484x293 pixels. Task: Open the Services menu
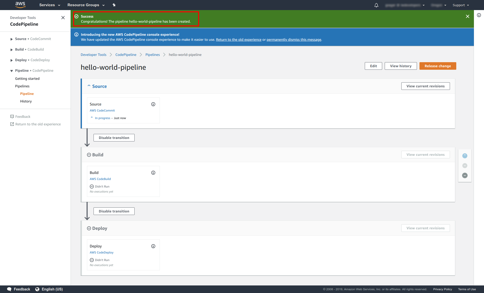click(x=50, y=5)
